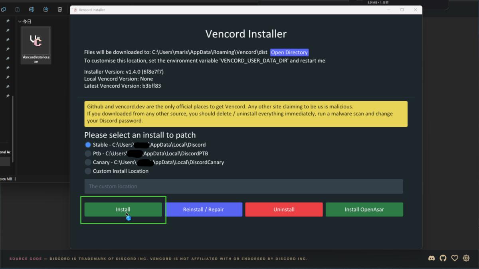Click the Vencord Installer title bar icon
The width and height of the screenshot is (479, 269).
point(75,10)
